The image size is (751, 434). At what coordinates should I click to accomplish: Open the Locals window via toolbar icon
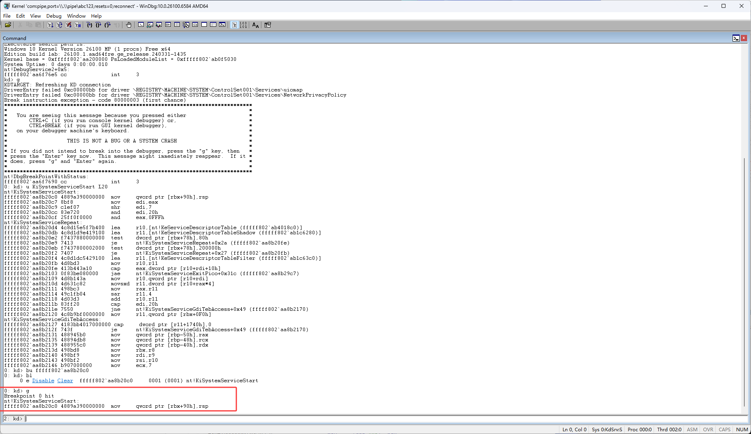point(159,25)
